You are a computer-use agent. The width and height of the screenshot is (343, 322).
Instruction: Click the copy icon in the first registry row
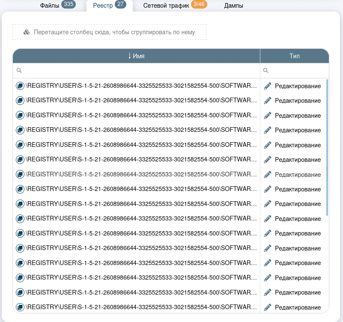coord(20,86)
